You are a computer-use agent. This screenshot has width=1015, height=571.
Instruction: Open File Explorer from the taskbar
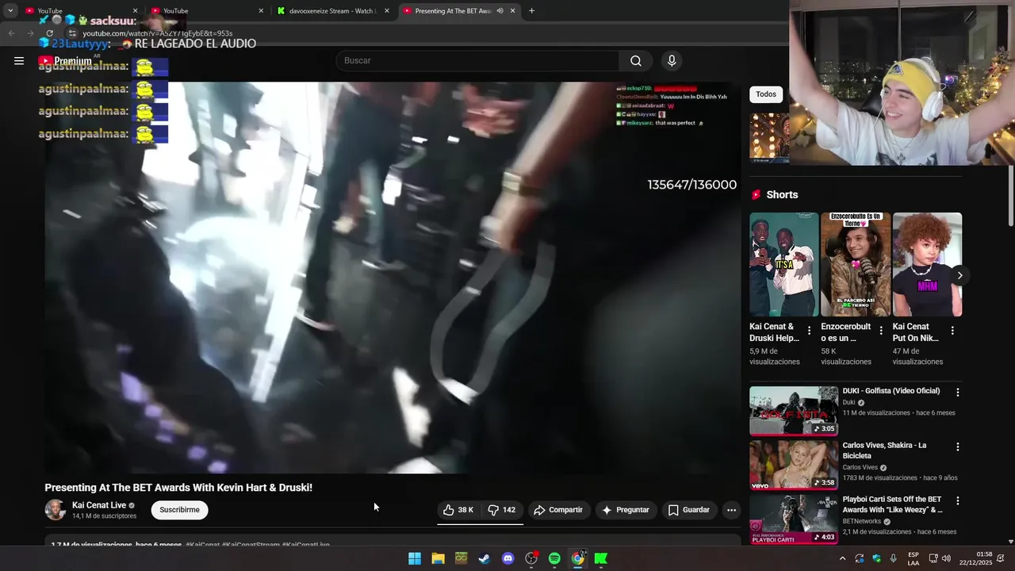438,559
